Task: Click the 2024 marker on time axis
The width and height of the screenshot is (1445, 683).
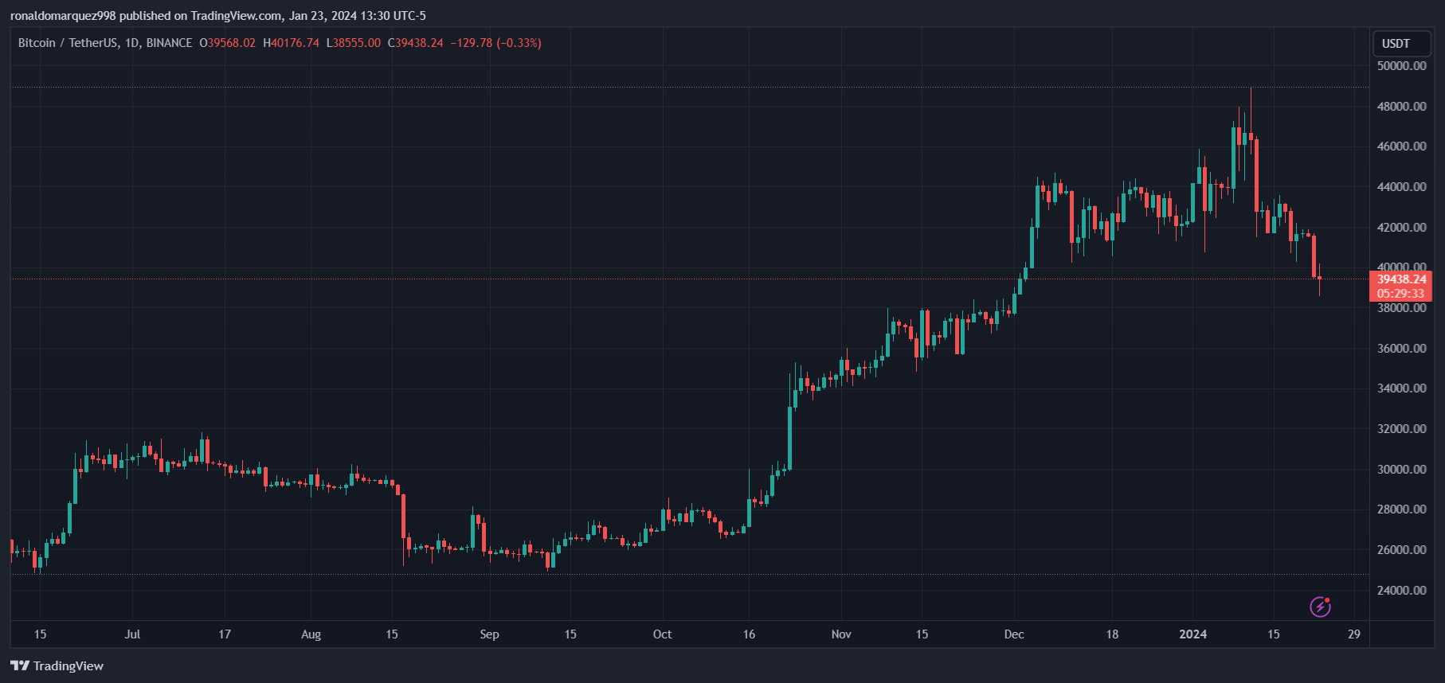Action: point(1192,634)
